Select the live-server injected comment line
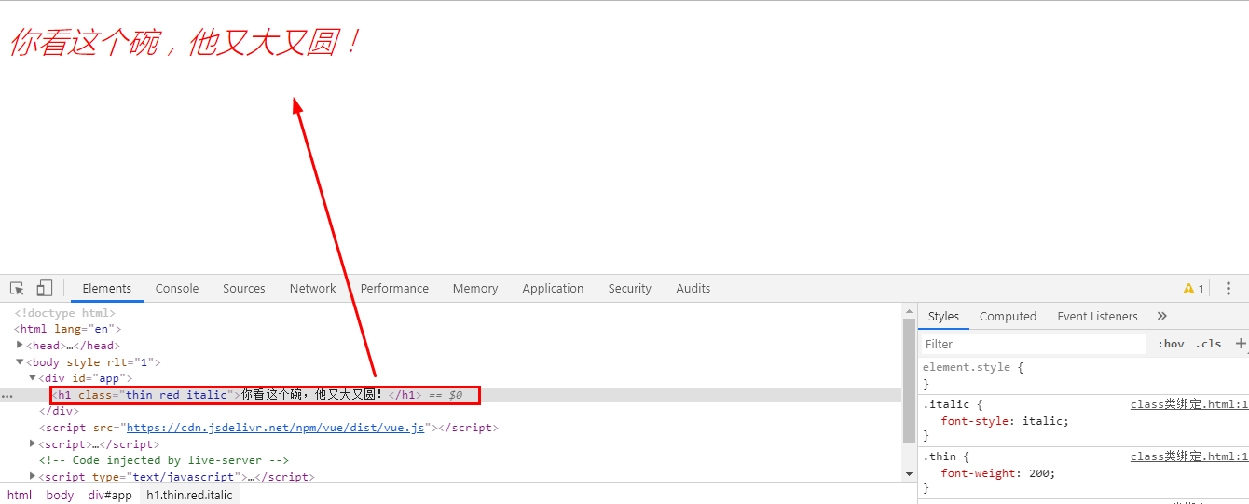 tap(164, 460)
